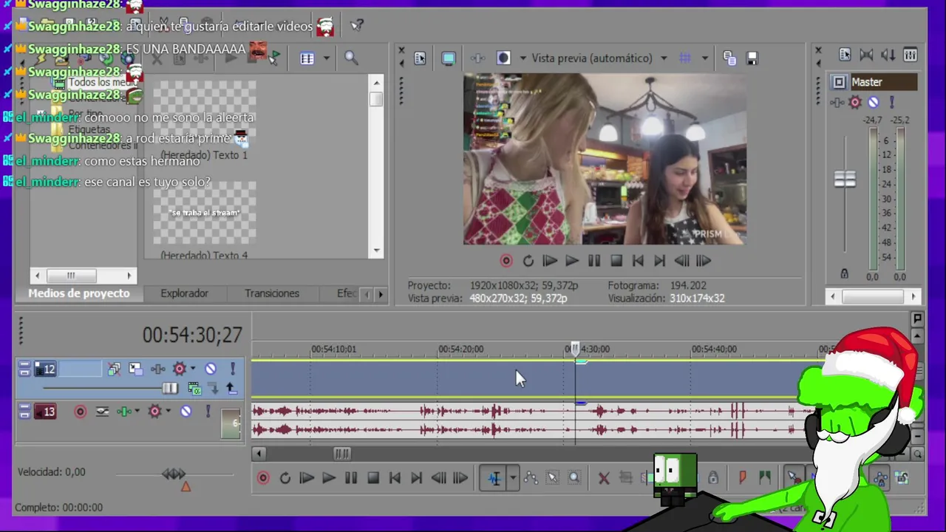Open track motion for track 12
Image resolution: width=946 pixels, height=532 pixels.
point(135,369)
